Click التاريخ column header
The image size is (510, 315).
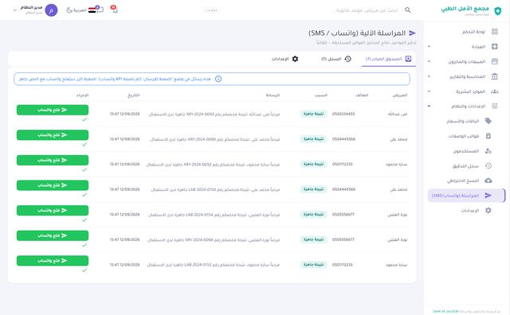click(134, 95)
